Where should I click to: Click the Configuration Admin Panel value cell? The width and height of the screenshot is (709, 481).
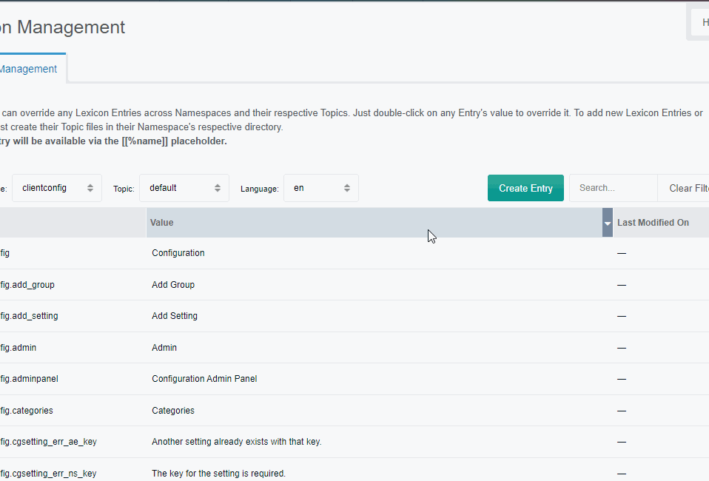(x=204, y=378)
